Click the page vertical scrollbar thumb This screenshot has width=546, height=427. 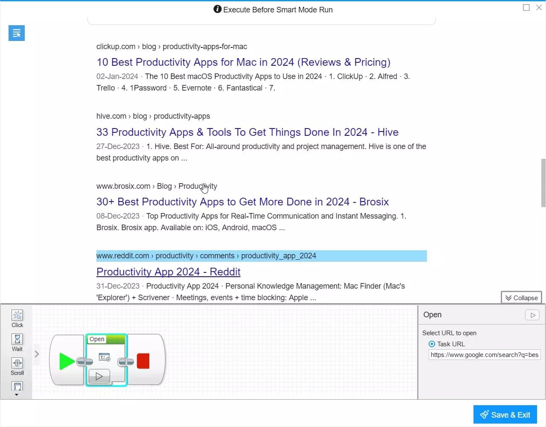pos(543,183)
